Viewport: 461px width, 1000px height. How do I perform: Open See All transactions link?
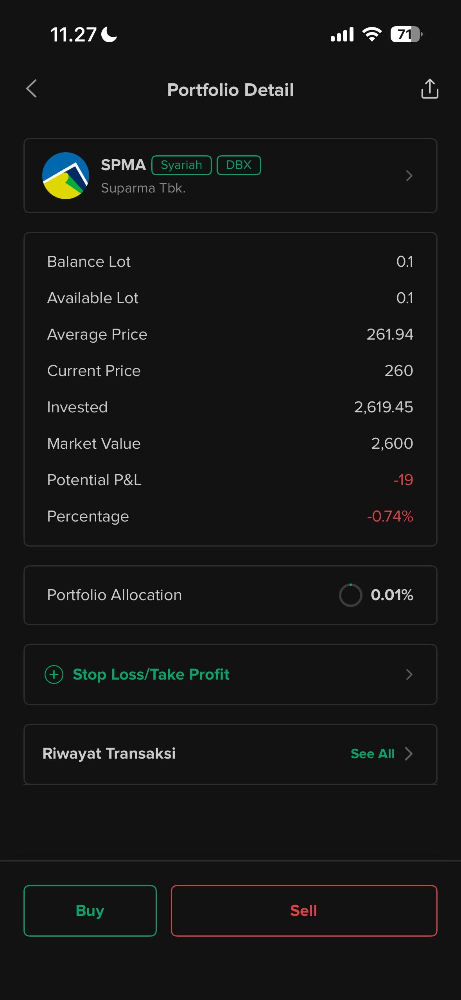(372, 754)
